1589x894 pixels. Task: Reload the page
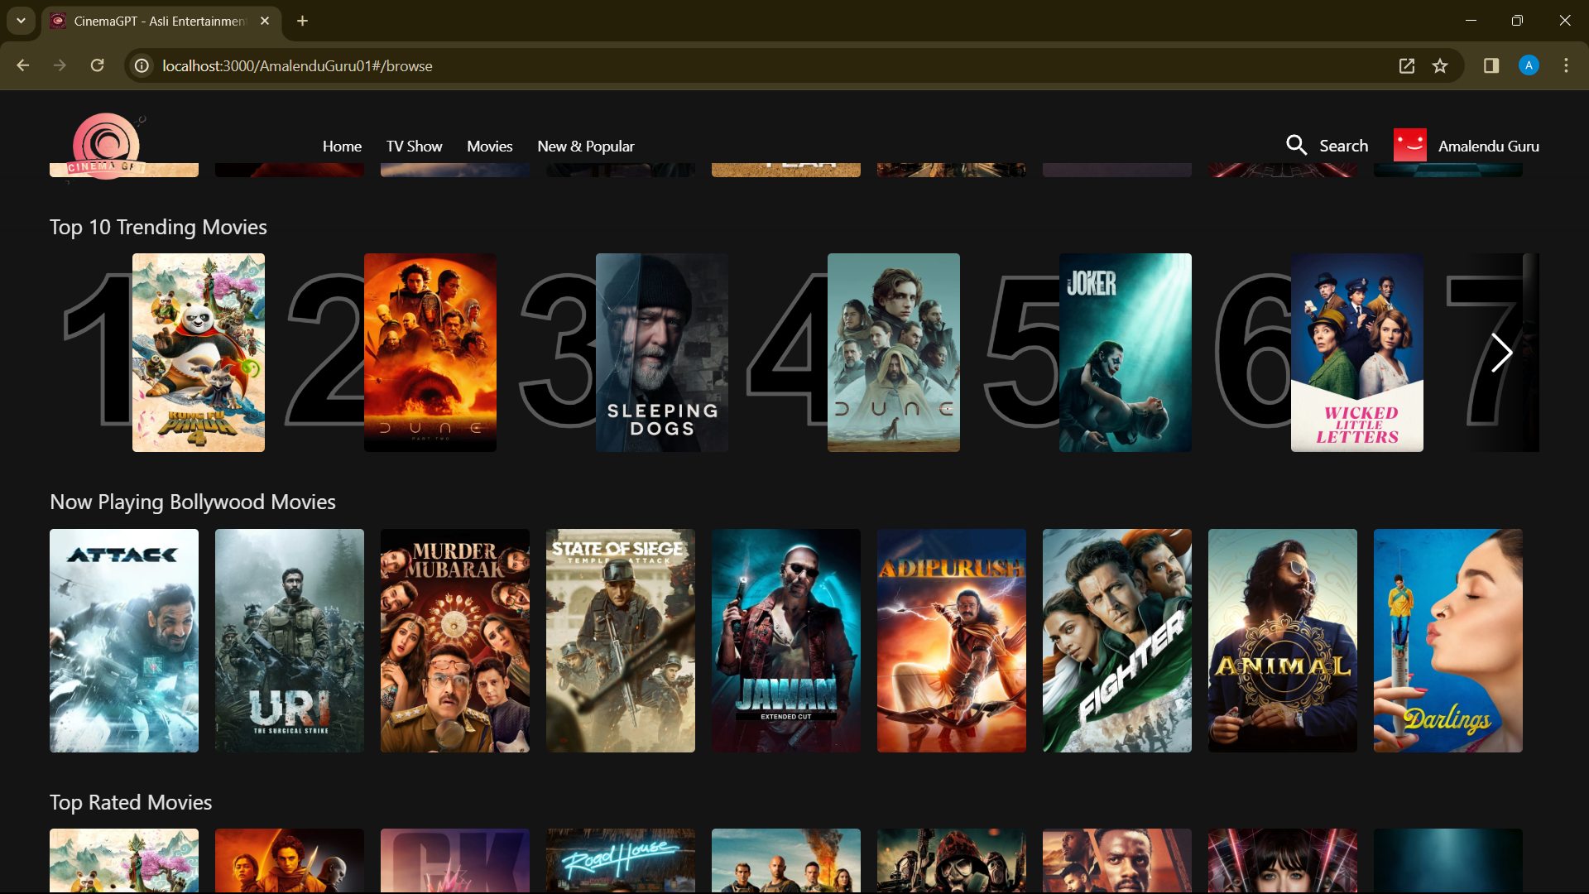coord(98,66)
